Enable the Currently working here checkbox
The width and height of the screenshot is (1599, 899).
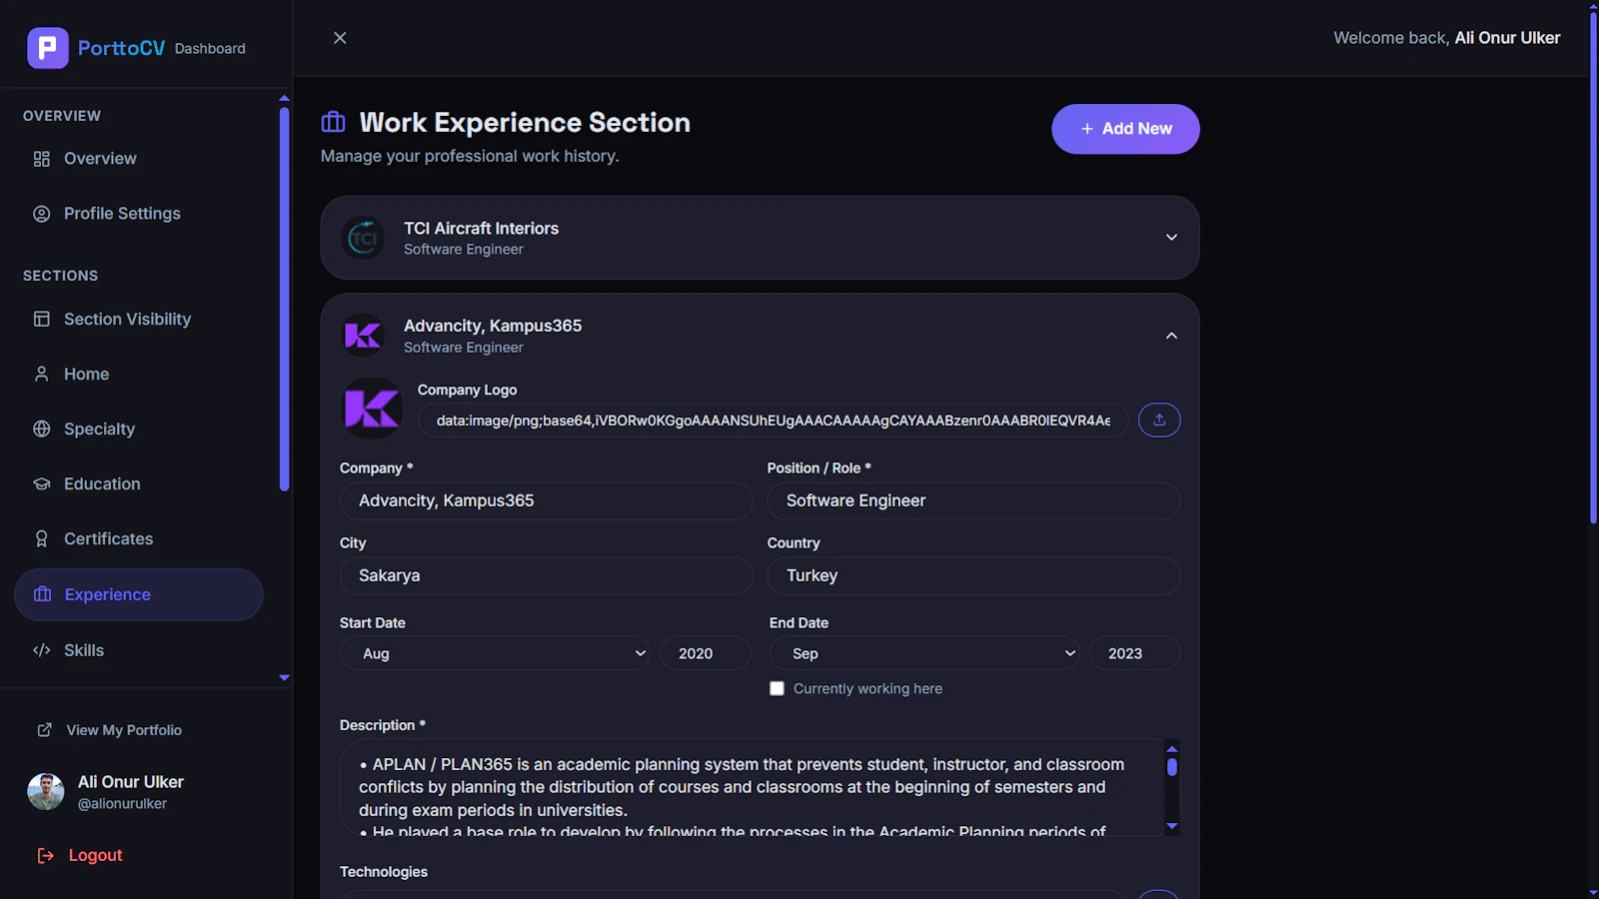(x=777, y=688)
